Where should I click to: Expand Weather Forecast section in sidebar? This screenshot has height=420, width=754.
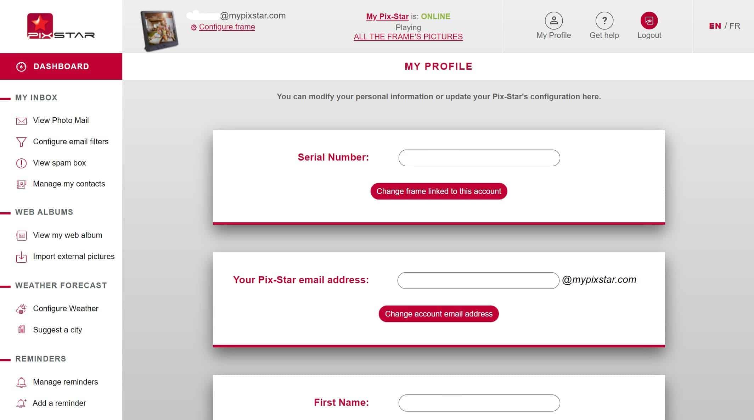pyautogui.click(x=61, y=285)
